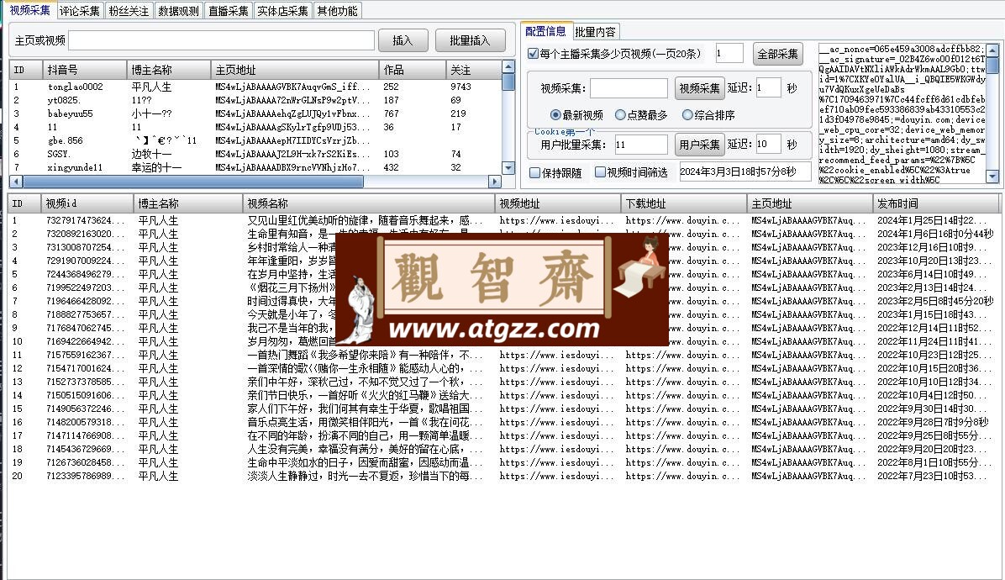This screenshot has width=1005, height=580.
Task: Click the blogger list horizontal scrollbar thumb
Action: click(193, 182)
